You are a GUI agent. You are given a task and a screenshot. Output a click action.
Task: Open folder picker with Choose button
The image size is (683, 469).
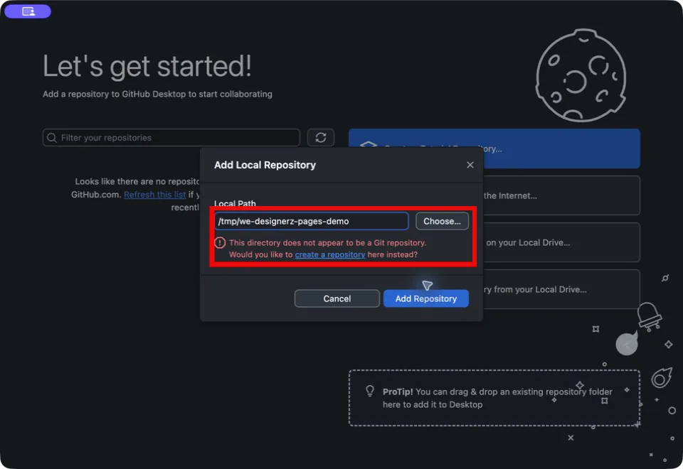[442, 221]
